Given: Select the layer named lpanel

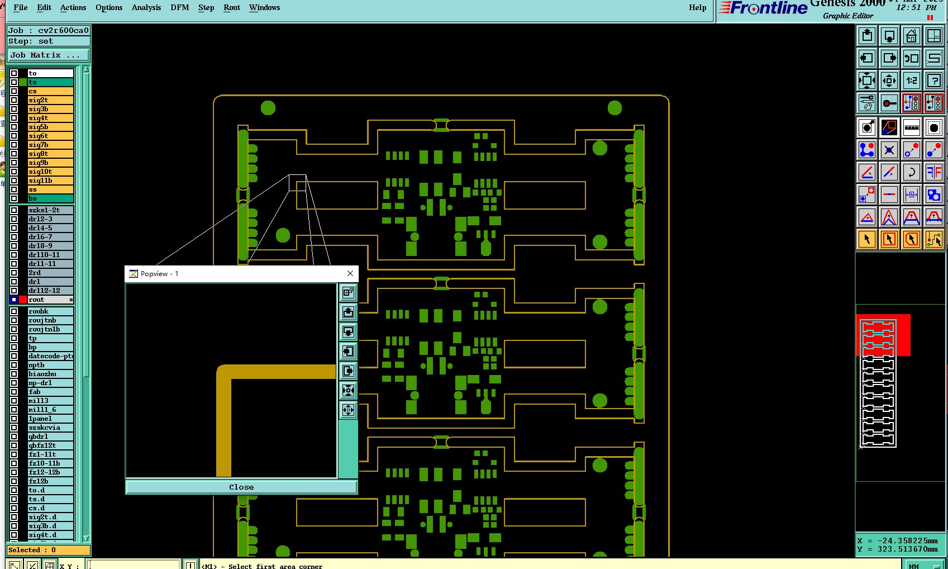Looking at the screenshot, I should click(51, 419).
